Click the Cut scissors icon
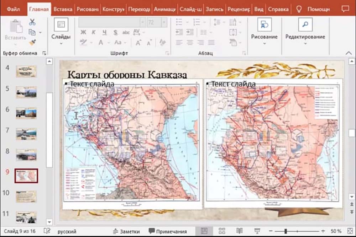 click(32, 22)
